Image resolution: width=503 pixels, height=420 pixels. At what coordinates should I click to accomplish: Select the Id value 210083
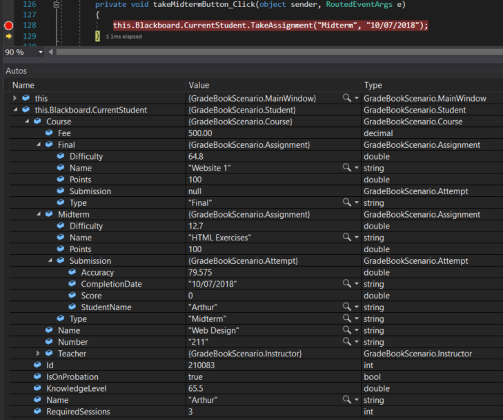pyautogui.click(x=201, y=365)
